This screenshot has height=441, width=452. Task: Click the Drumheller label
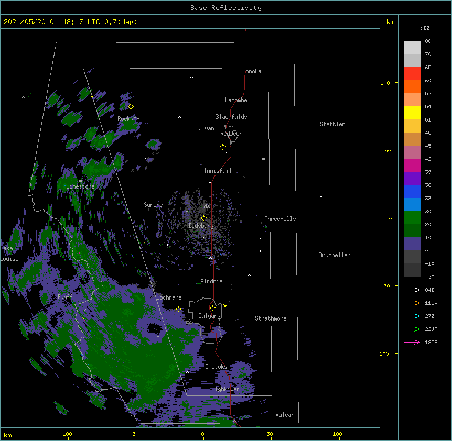tap(335, 255)
